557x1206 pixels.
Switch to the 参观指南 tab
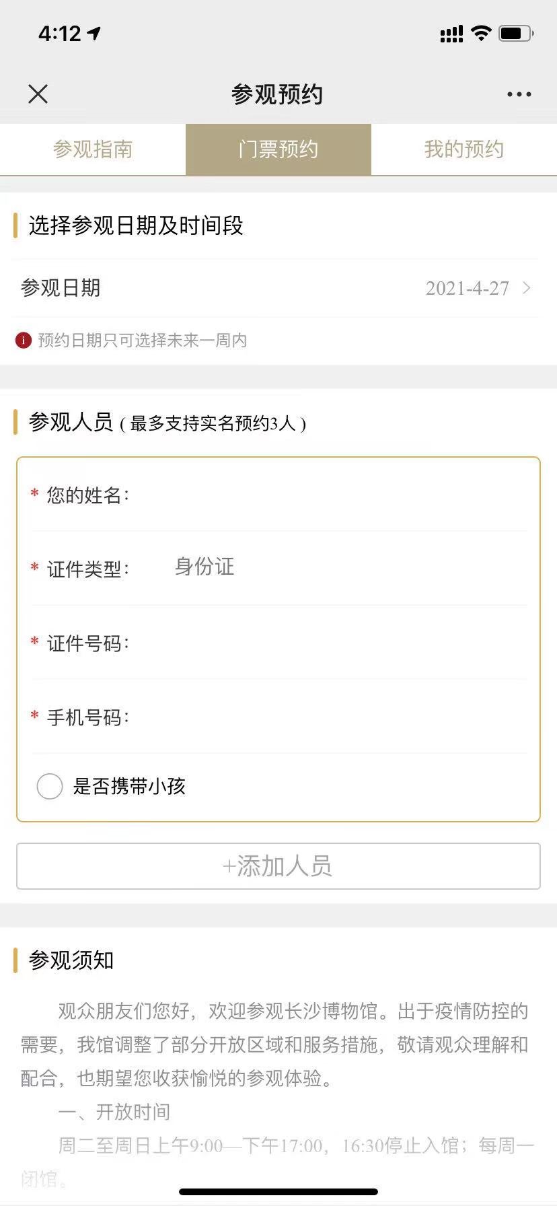tap(93, 149)
